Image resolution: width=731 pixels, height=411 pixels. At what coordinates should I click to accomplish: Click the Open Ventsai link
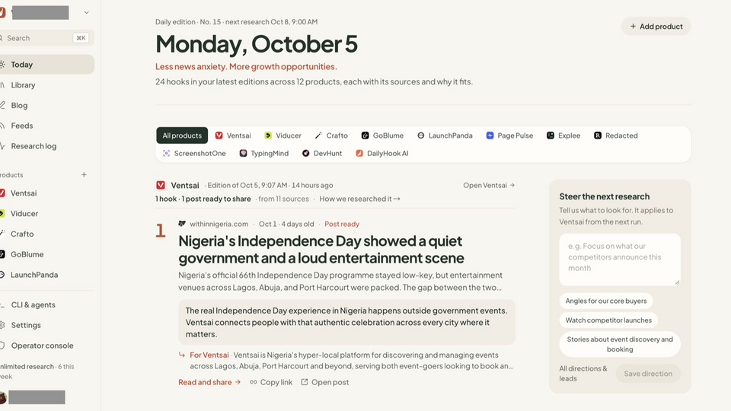pos(489,186)
